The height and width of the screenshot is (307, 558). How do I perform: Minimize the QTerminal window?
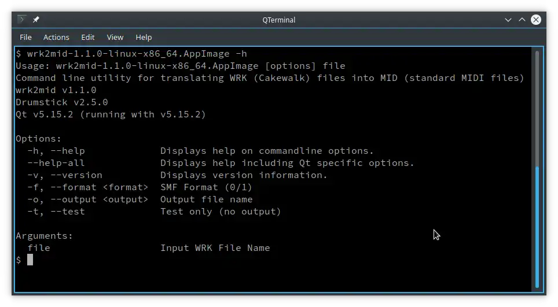[x=508, y=20]
